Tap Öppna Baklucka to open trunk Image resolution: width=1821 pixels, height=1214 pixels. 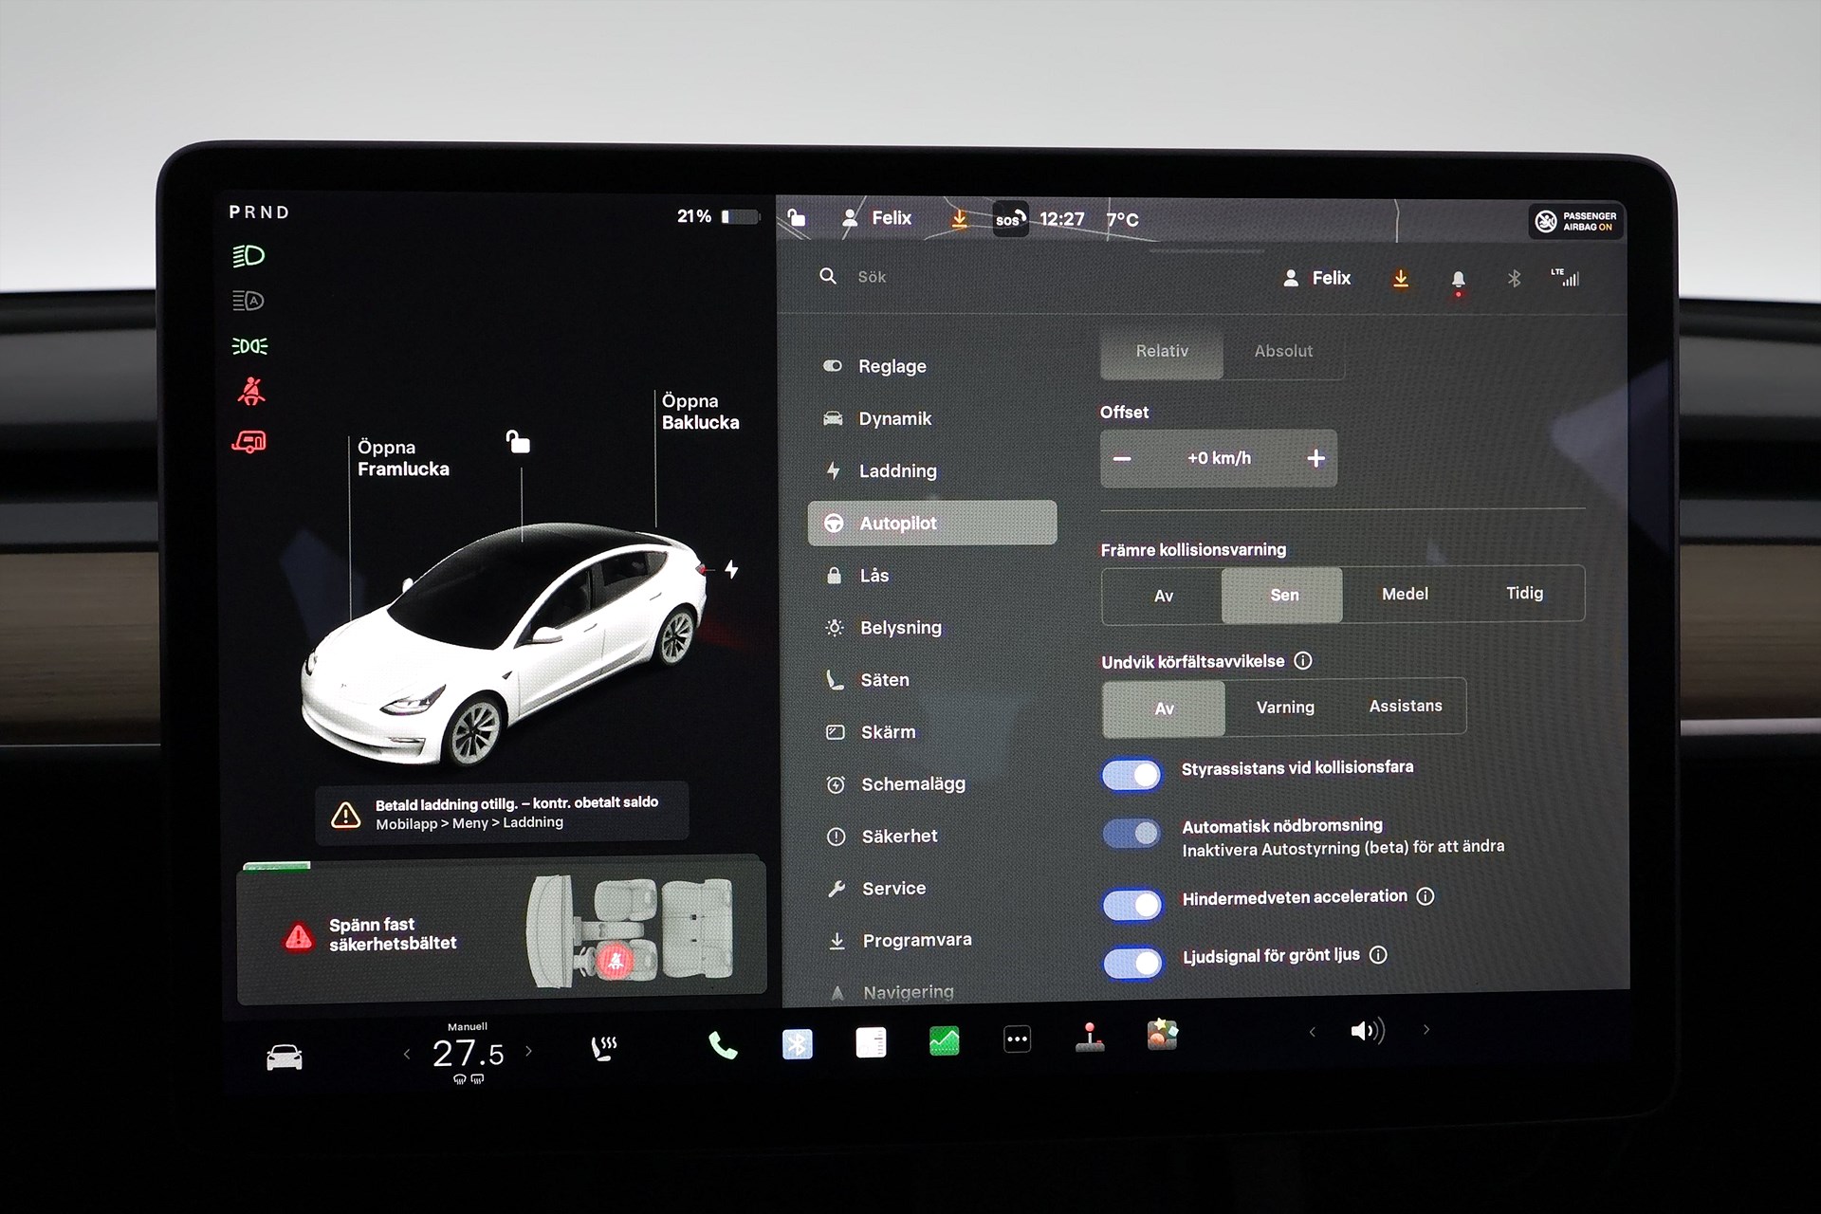click(700, 412)
